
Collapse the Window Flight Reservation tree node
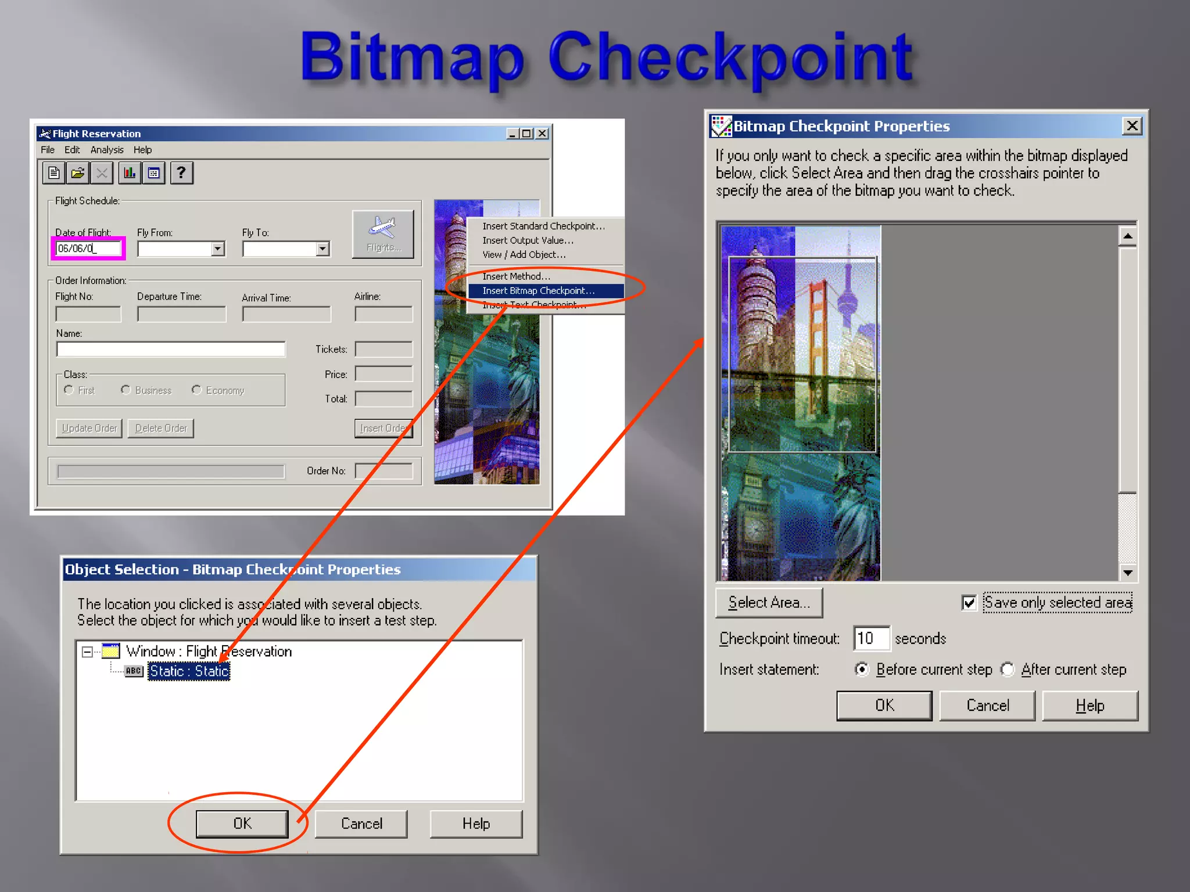(87, 652)
